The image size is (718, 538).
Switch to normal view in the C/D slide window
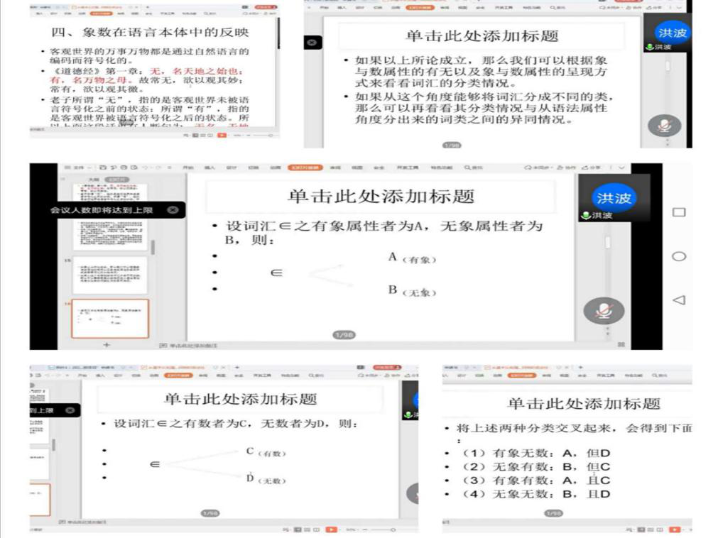(x=297, y=529)
